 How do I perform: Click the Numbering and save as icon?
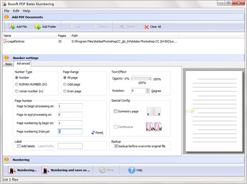(45, 170)
